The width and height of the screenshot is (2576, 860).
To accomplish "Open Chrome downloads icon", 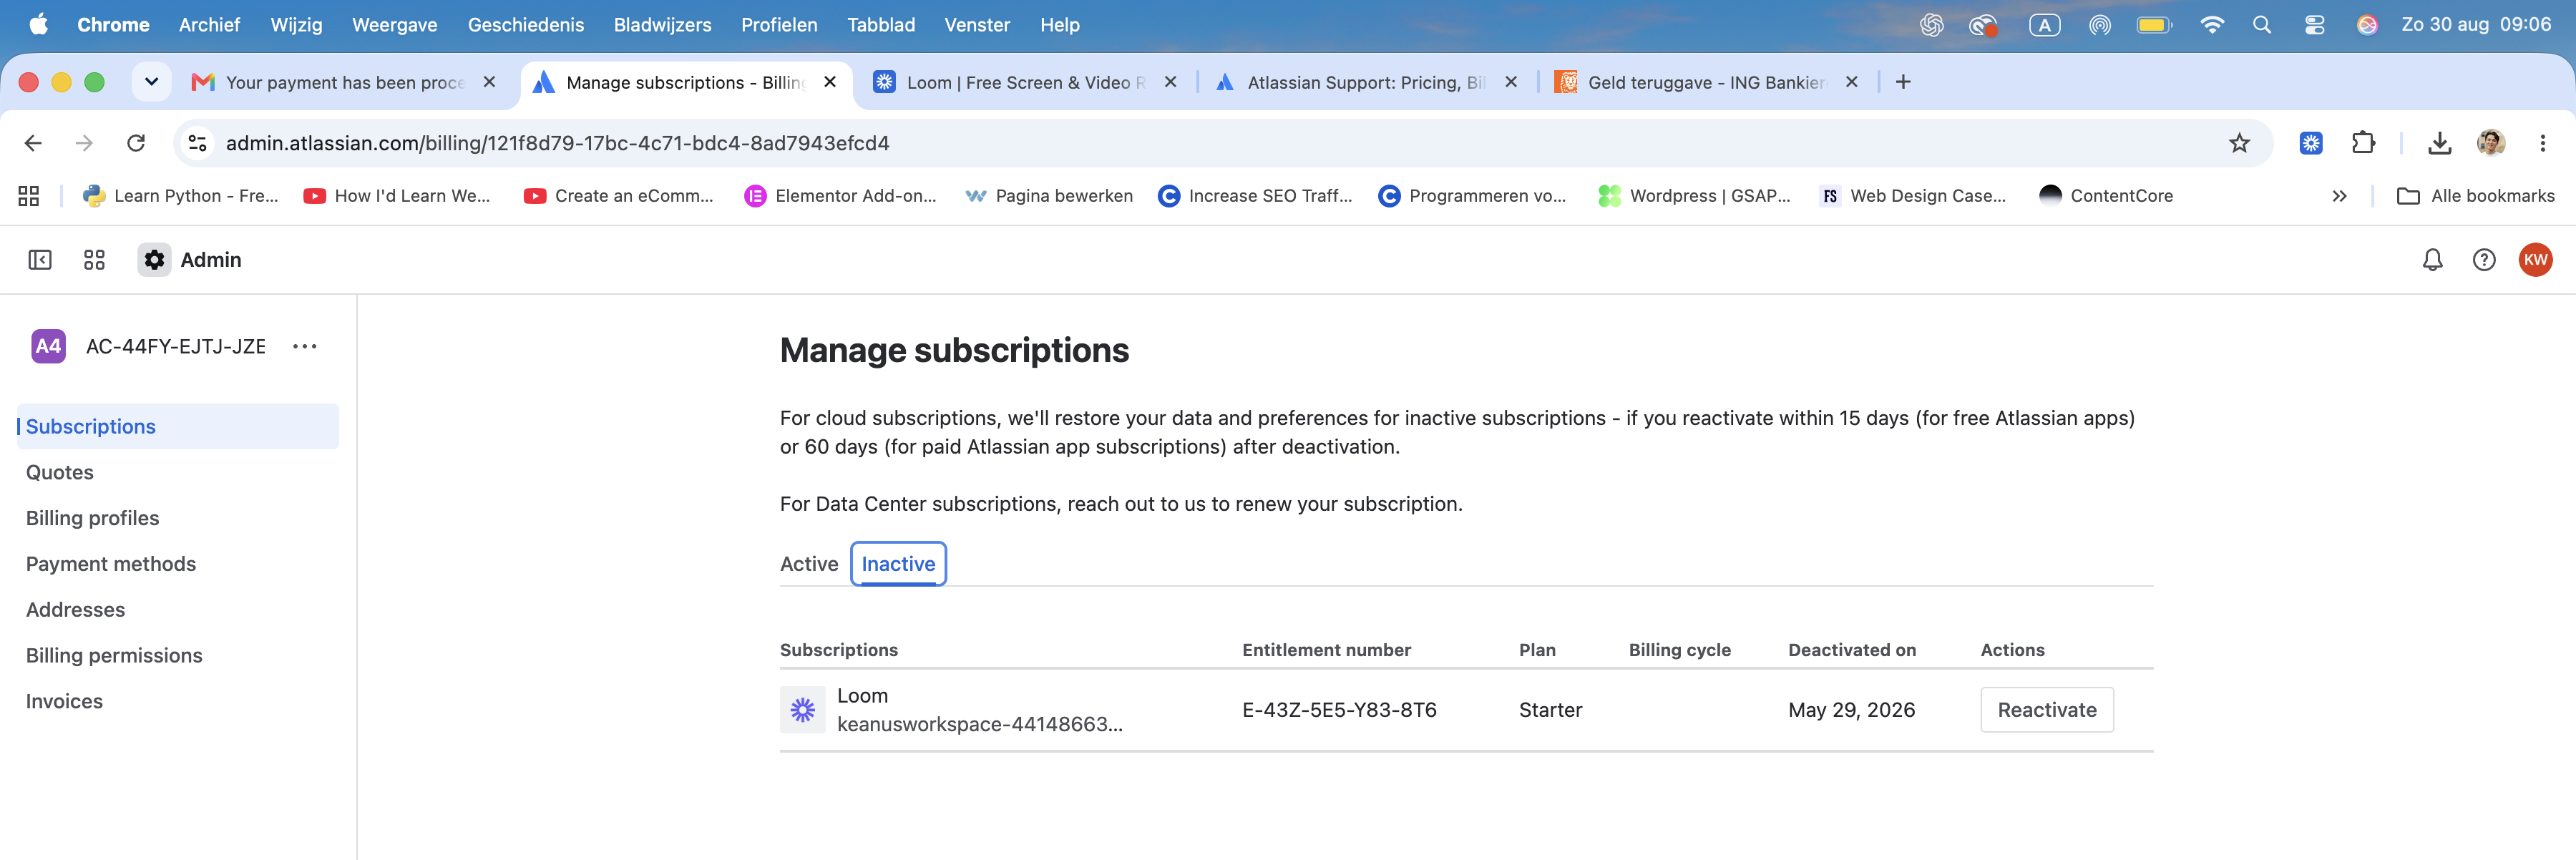I will click(2440, 143).
